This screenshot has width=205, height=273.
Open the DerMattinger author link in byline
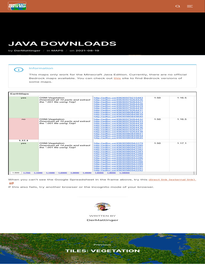(27, 51)
